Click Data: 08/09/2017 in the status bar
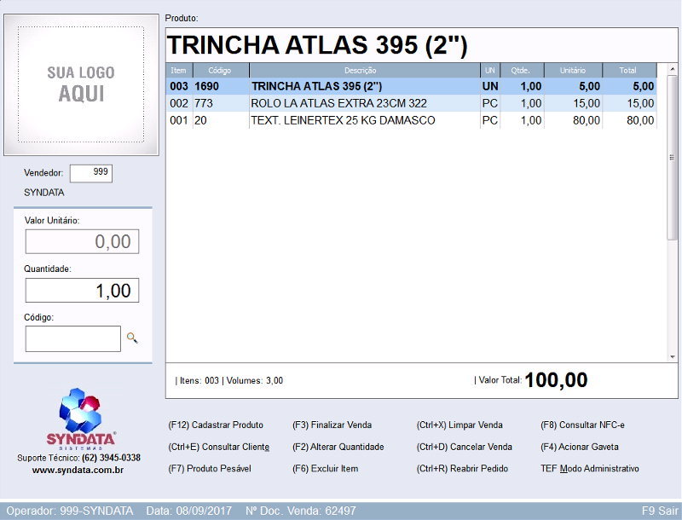The width and height of the screenshot is (682, 520). (x=188, y=511)
